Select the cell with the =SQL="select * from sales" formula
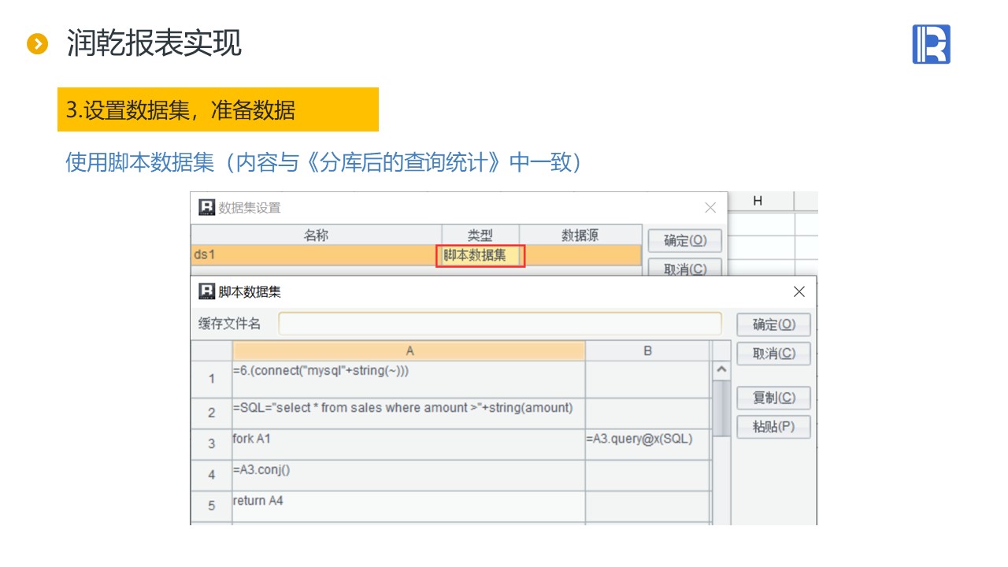The image size is (1008, 567). coord(409,413)
